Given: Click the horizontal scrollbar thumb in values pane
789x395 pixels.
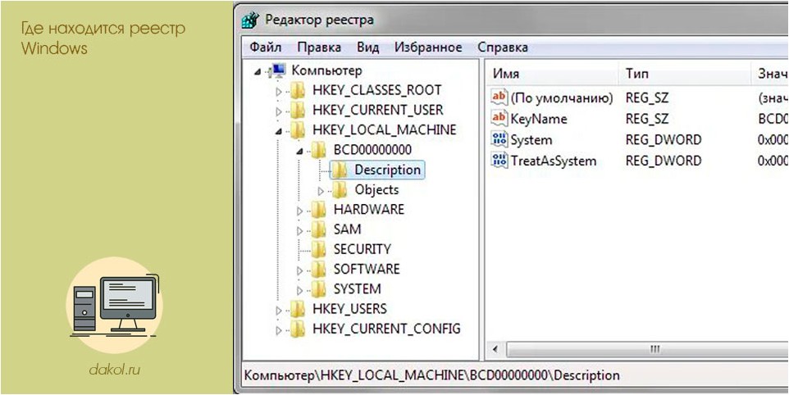Looking at the screenshot, I should [647, 349].
